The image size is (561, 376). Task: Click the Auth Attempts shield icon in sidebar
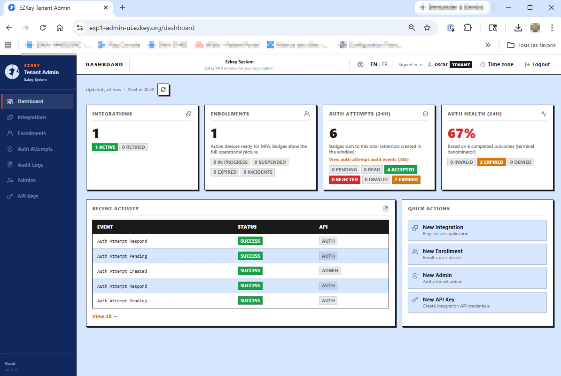pos(10,149)
